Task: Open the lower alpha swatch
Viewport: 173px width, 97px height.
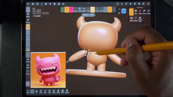Action: (x=28, y=84)
